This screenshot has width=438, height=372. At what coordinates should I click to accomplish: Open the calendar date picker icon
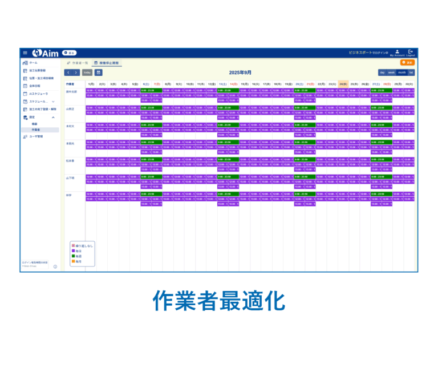click(x=99, y=72)
